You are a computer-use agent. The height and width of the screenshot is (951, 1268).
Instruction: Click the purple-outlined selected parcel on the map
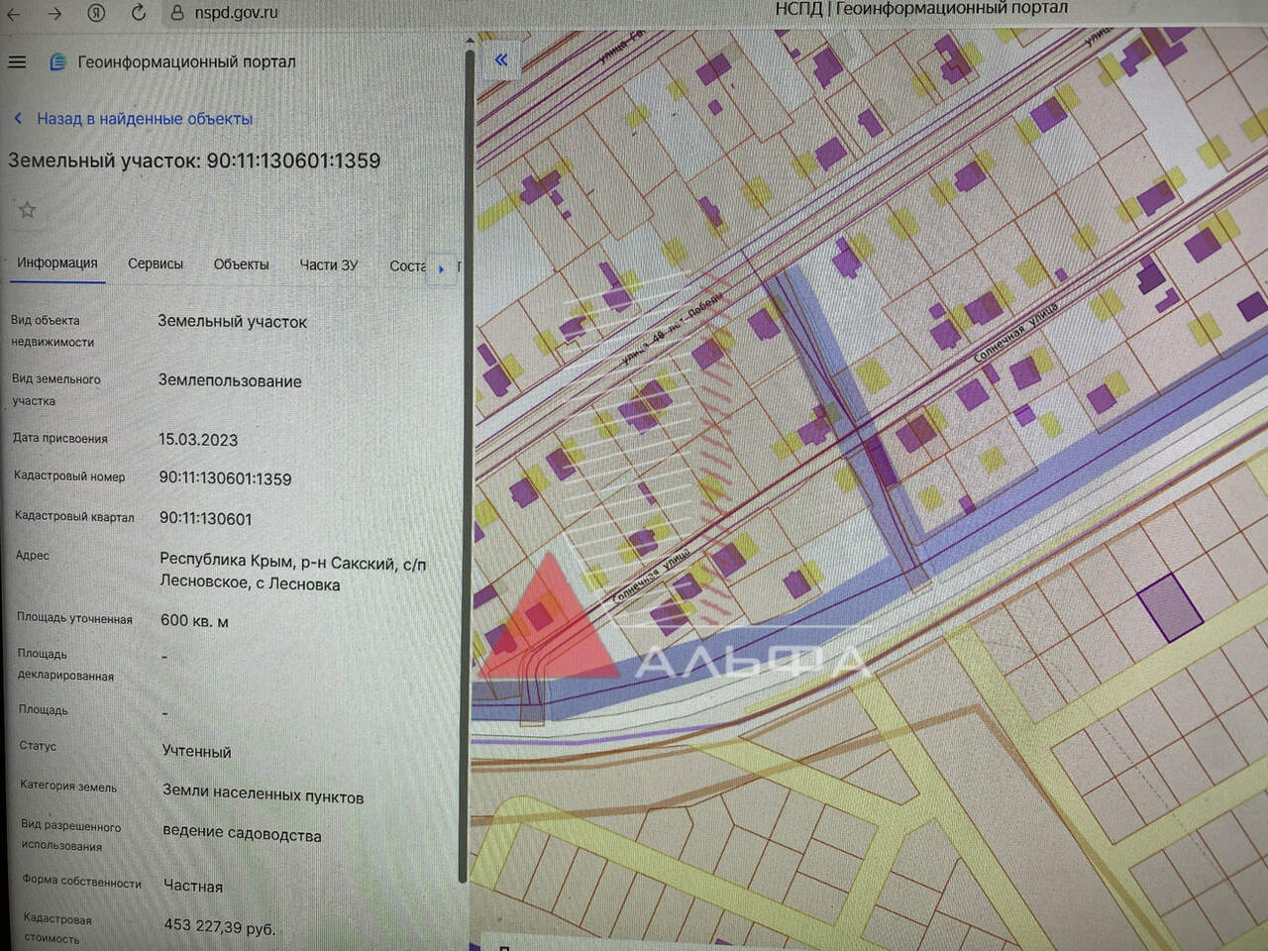tap(1169, 605)
